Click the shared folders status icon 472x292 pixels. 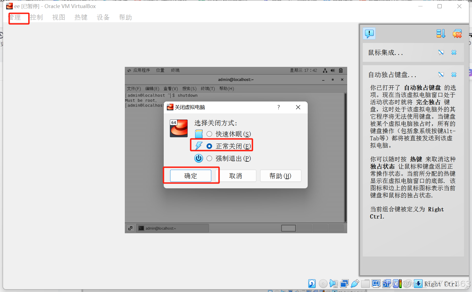[x=365, y=283]
